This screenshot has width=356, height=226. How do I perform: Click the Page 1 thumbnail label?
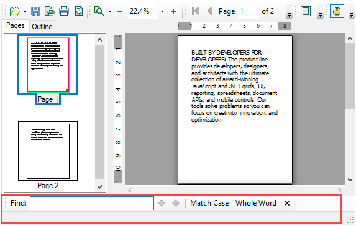point(48,99)
